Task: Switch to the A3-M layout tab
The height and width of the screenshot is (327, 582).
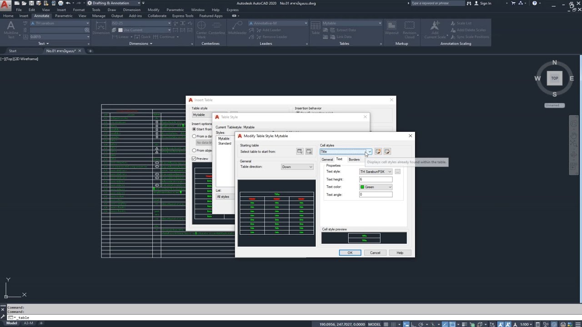Action: click(28, 323)
